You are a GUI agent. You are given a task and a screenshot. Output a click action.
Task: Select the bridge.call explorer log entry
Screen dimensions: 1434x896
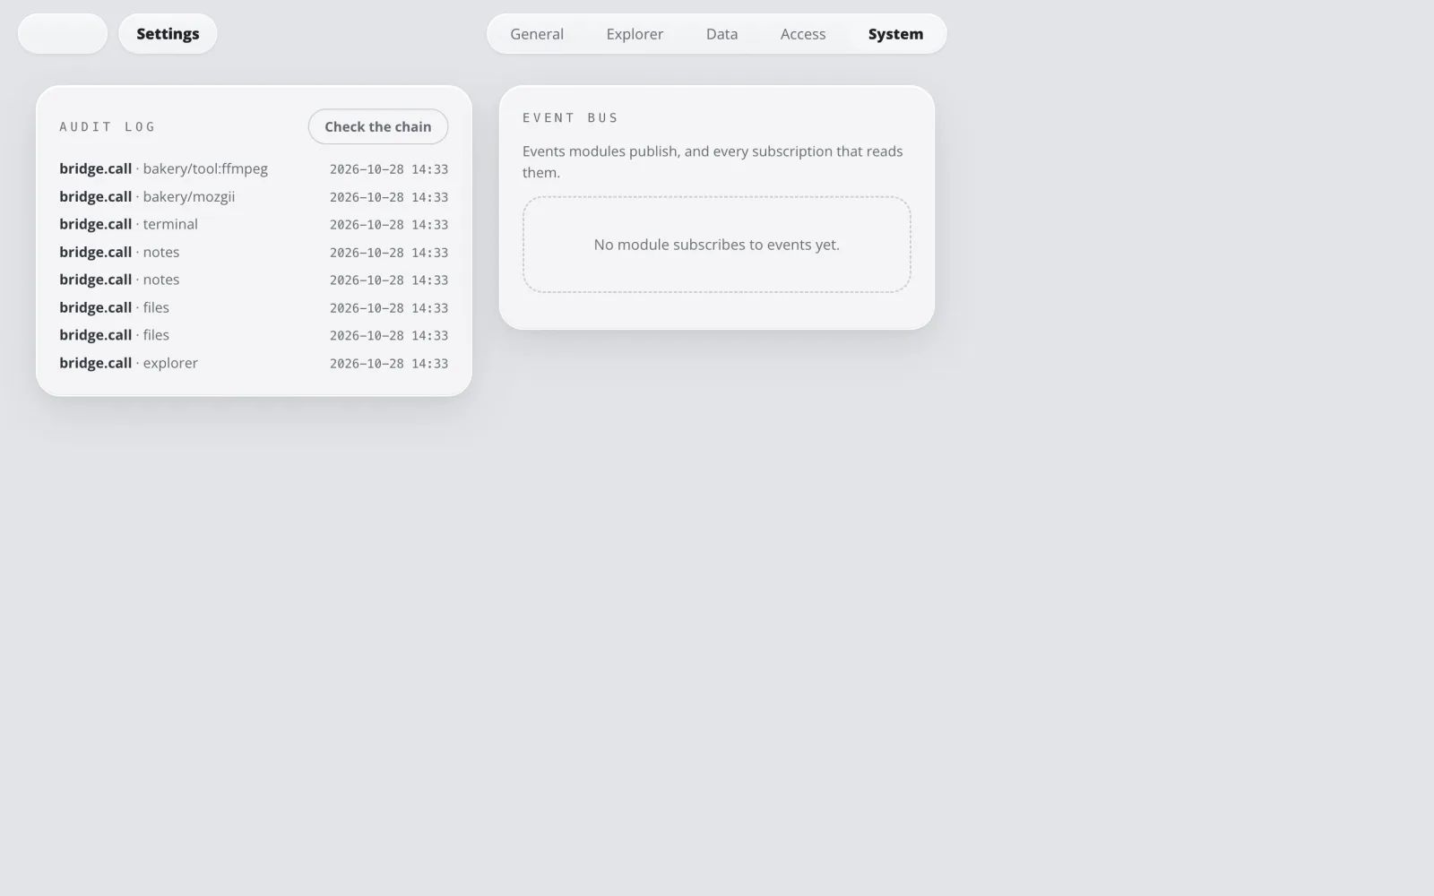coord(254,363)
